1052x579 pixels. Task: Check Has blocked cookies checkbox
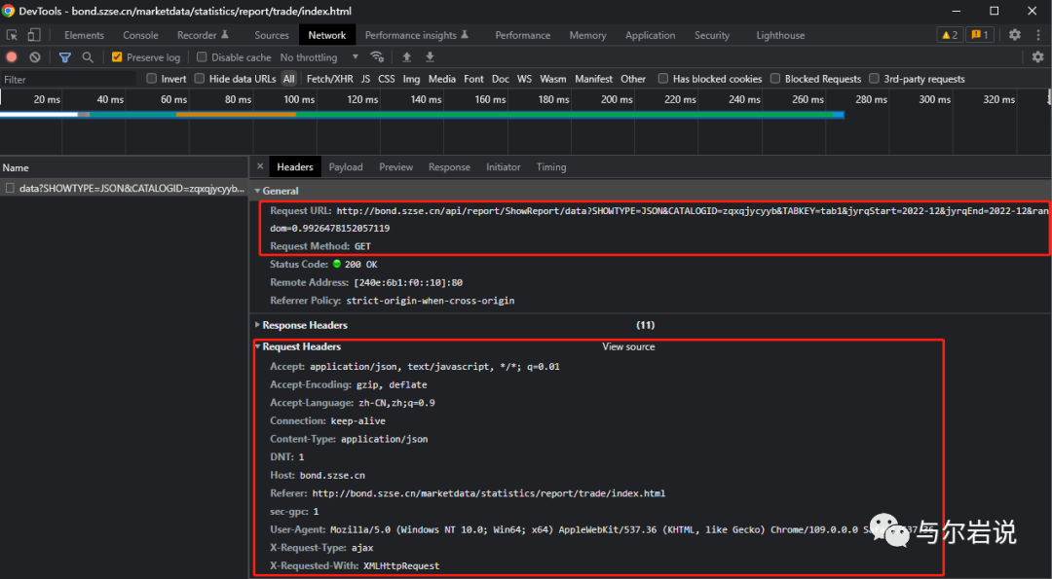pyautogui.click(x=663, y=79)
